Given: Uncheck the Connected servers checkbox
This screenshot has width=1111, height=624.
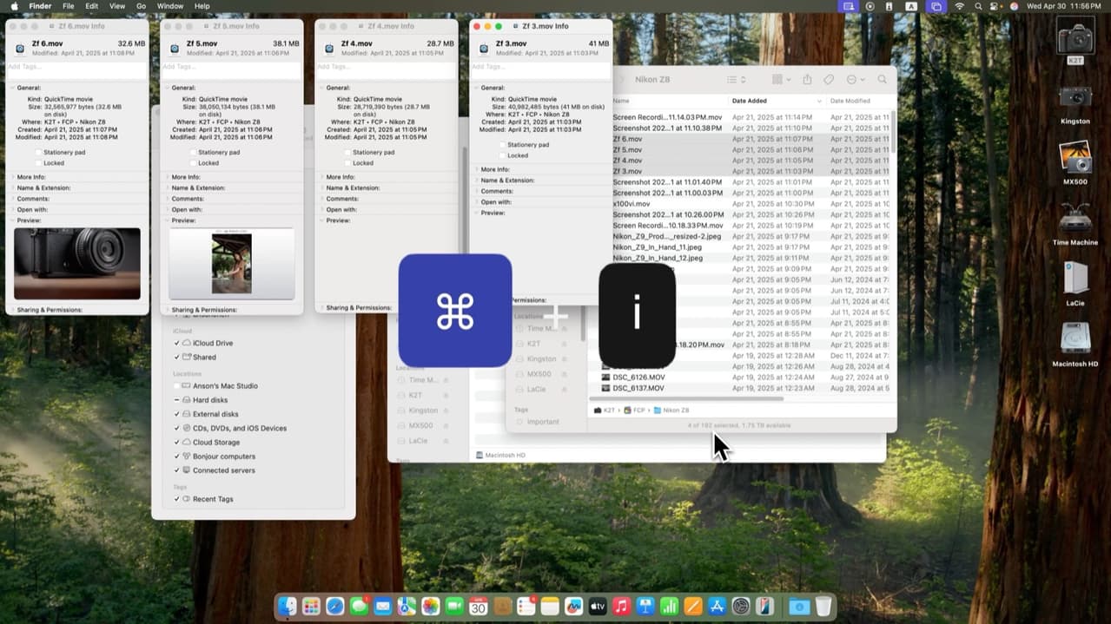Looking at the screenshot, I should [177, 470].
